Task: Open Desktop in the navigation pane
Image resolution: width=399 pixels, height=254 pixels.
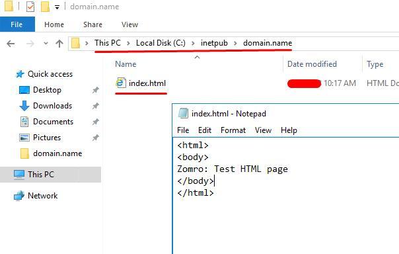Action: click(x=47, y=90)
